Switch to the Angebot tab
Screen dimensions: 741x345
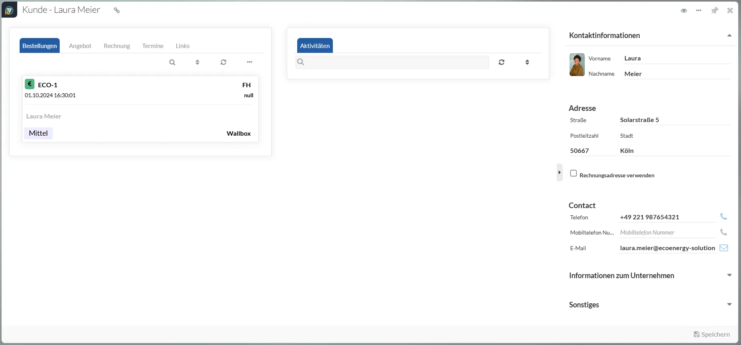[x=80, y=46]
